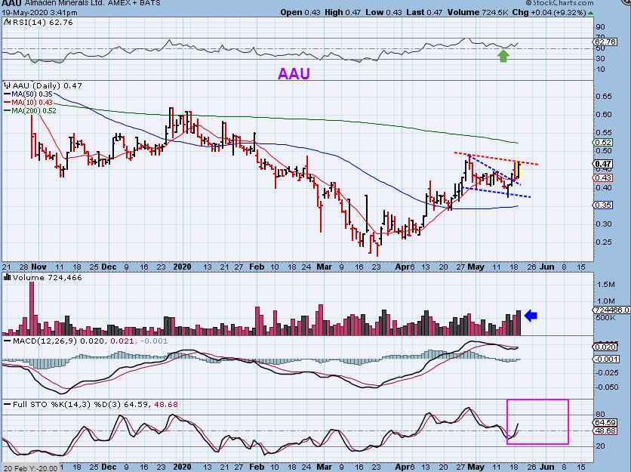Click the bar-chart icon beside AAU (Daily)
Screen dimensions: 631x472
point(8,85)
